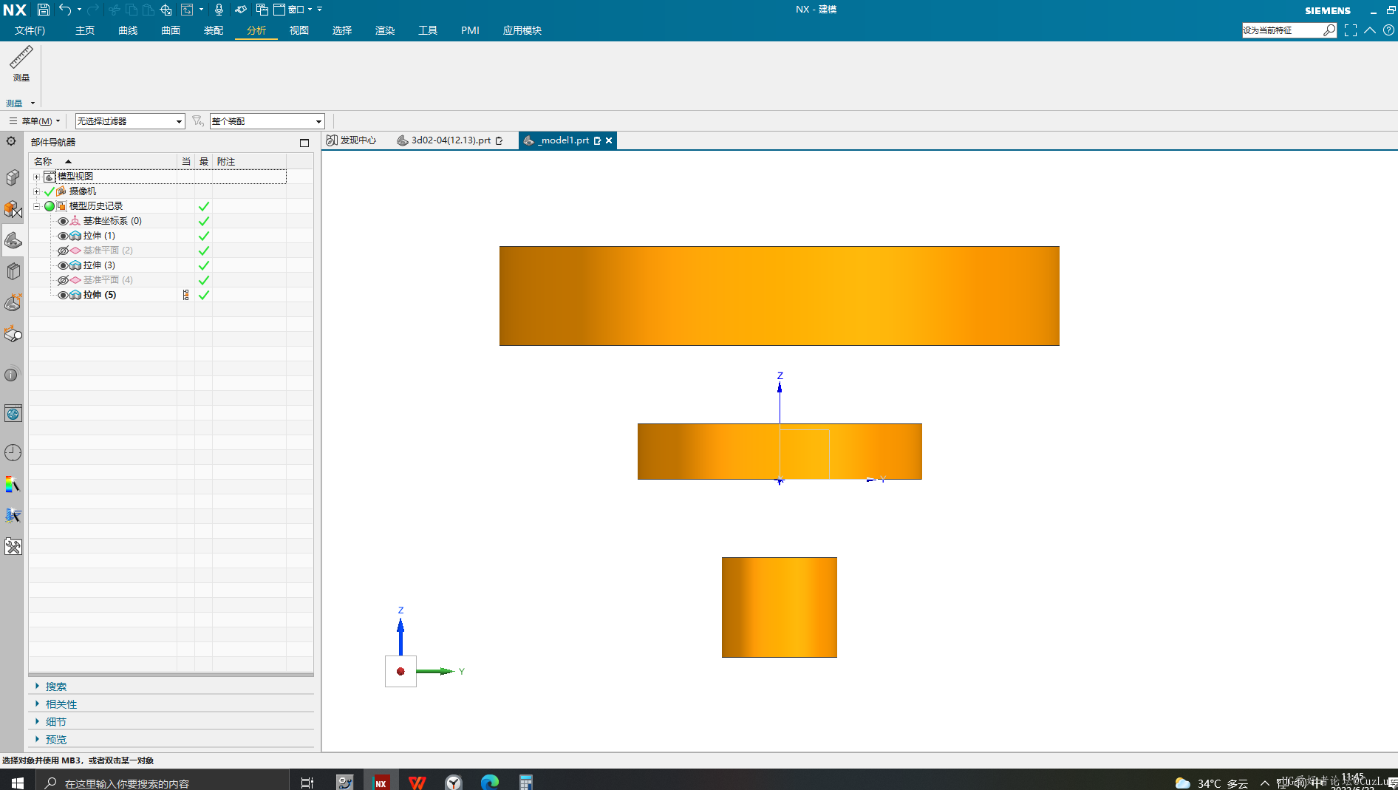The height and width of the screenshot is (790, 1398).
Task: Open the HD3D Tools info icon
Action: coord(11,375)
